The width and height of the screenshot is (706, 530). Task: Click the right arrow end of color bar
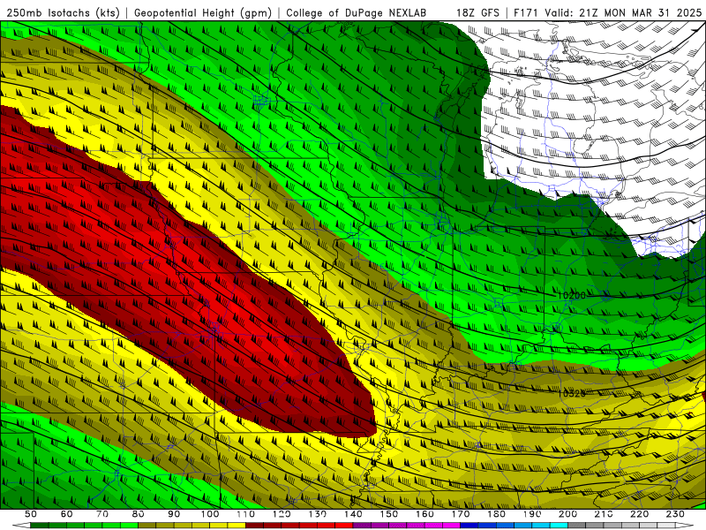coord(685,525)
